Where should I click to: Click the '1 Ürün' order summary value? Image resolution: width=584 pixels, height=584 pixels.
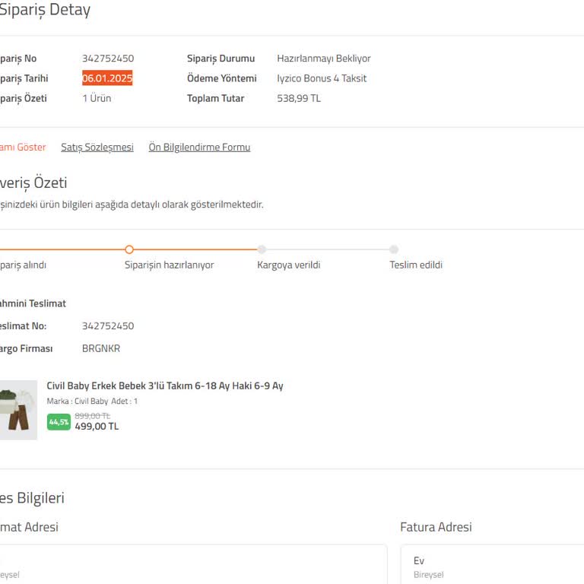pyautogui.click(x=97, y=98)
